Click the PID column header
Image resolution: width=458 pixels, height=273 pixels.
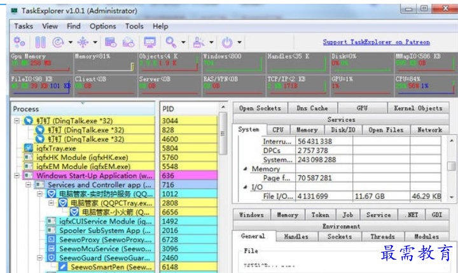[x=186, y=109]
